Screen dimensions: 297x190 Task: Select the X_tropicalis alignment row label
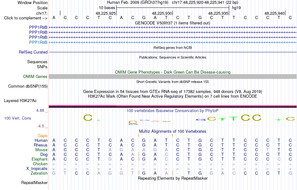coord(37,169)
